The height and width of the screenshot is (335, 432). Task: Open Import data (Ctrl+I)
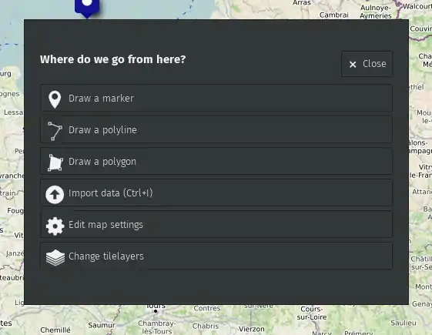(x=216, y=193)
